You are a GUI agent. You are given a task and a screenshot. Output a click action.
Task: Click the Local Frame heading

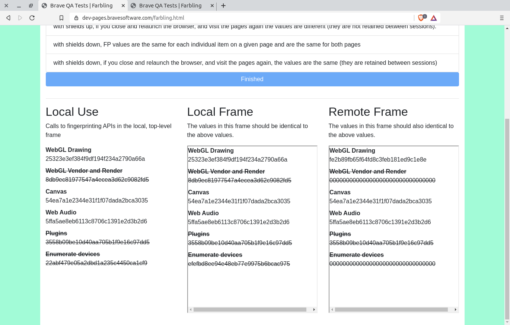(220, 112)
